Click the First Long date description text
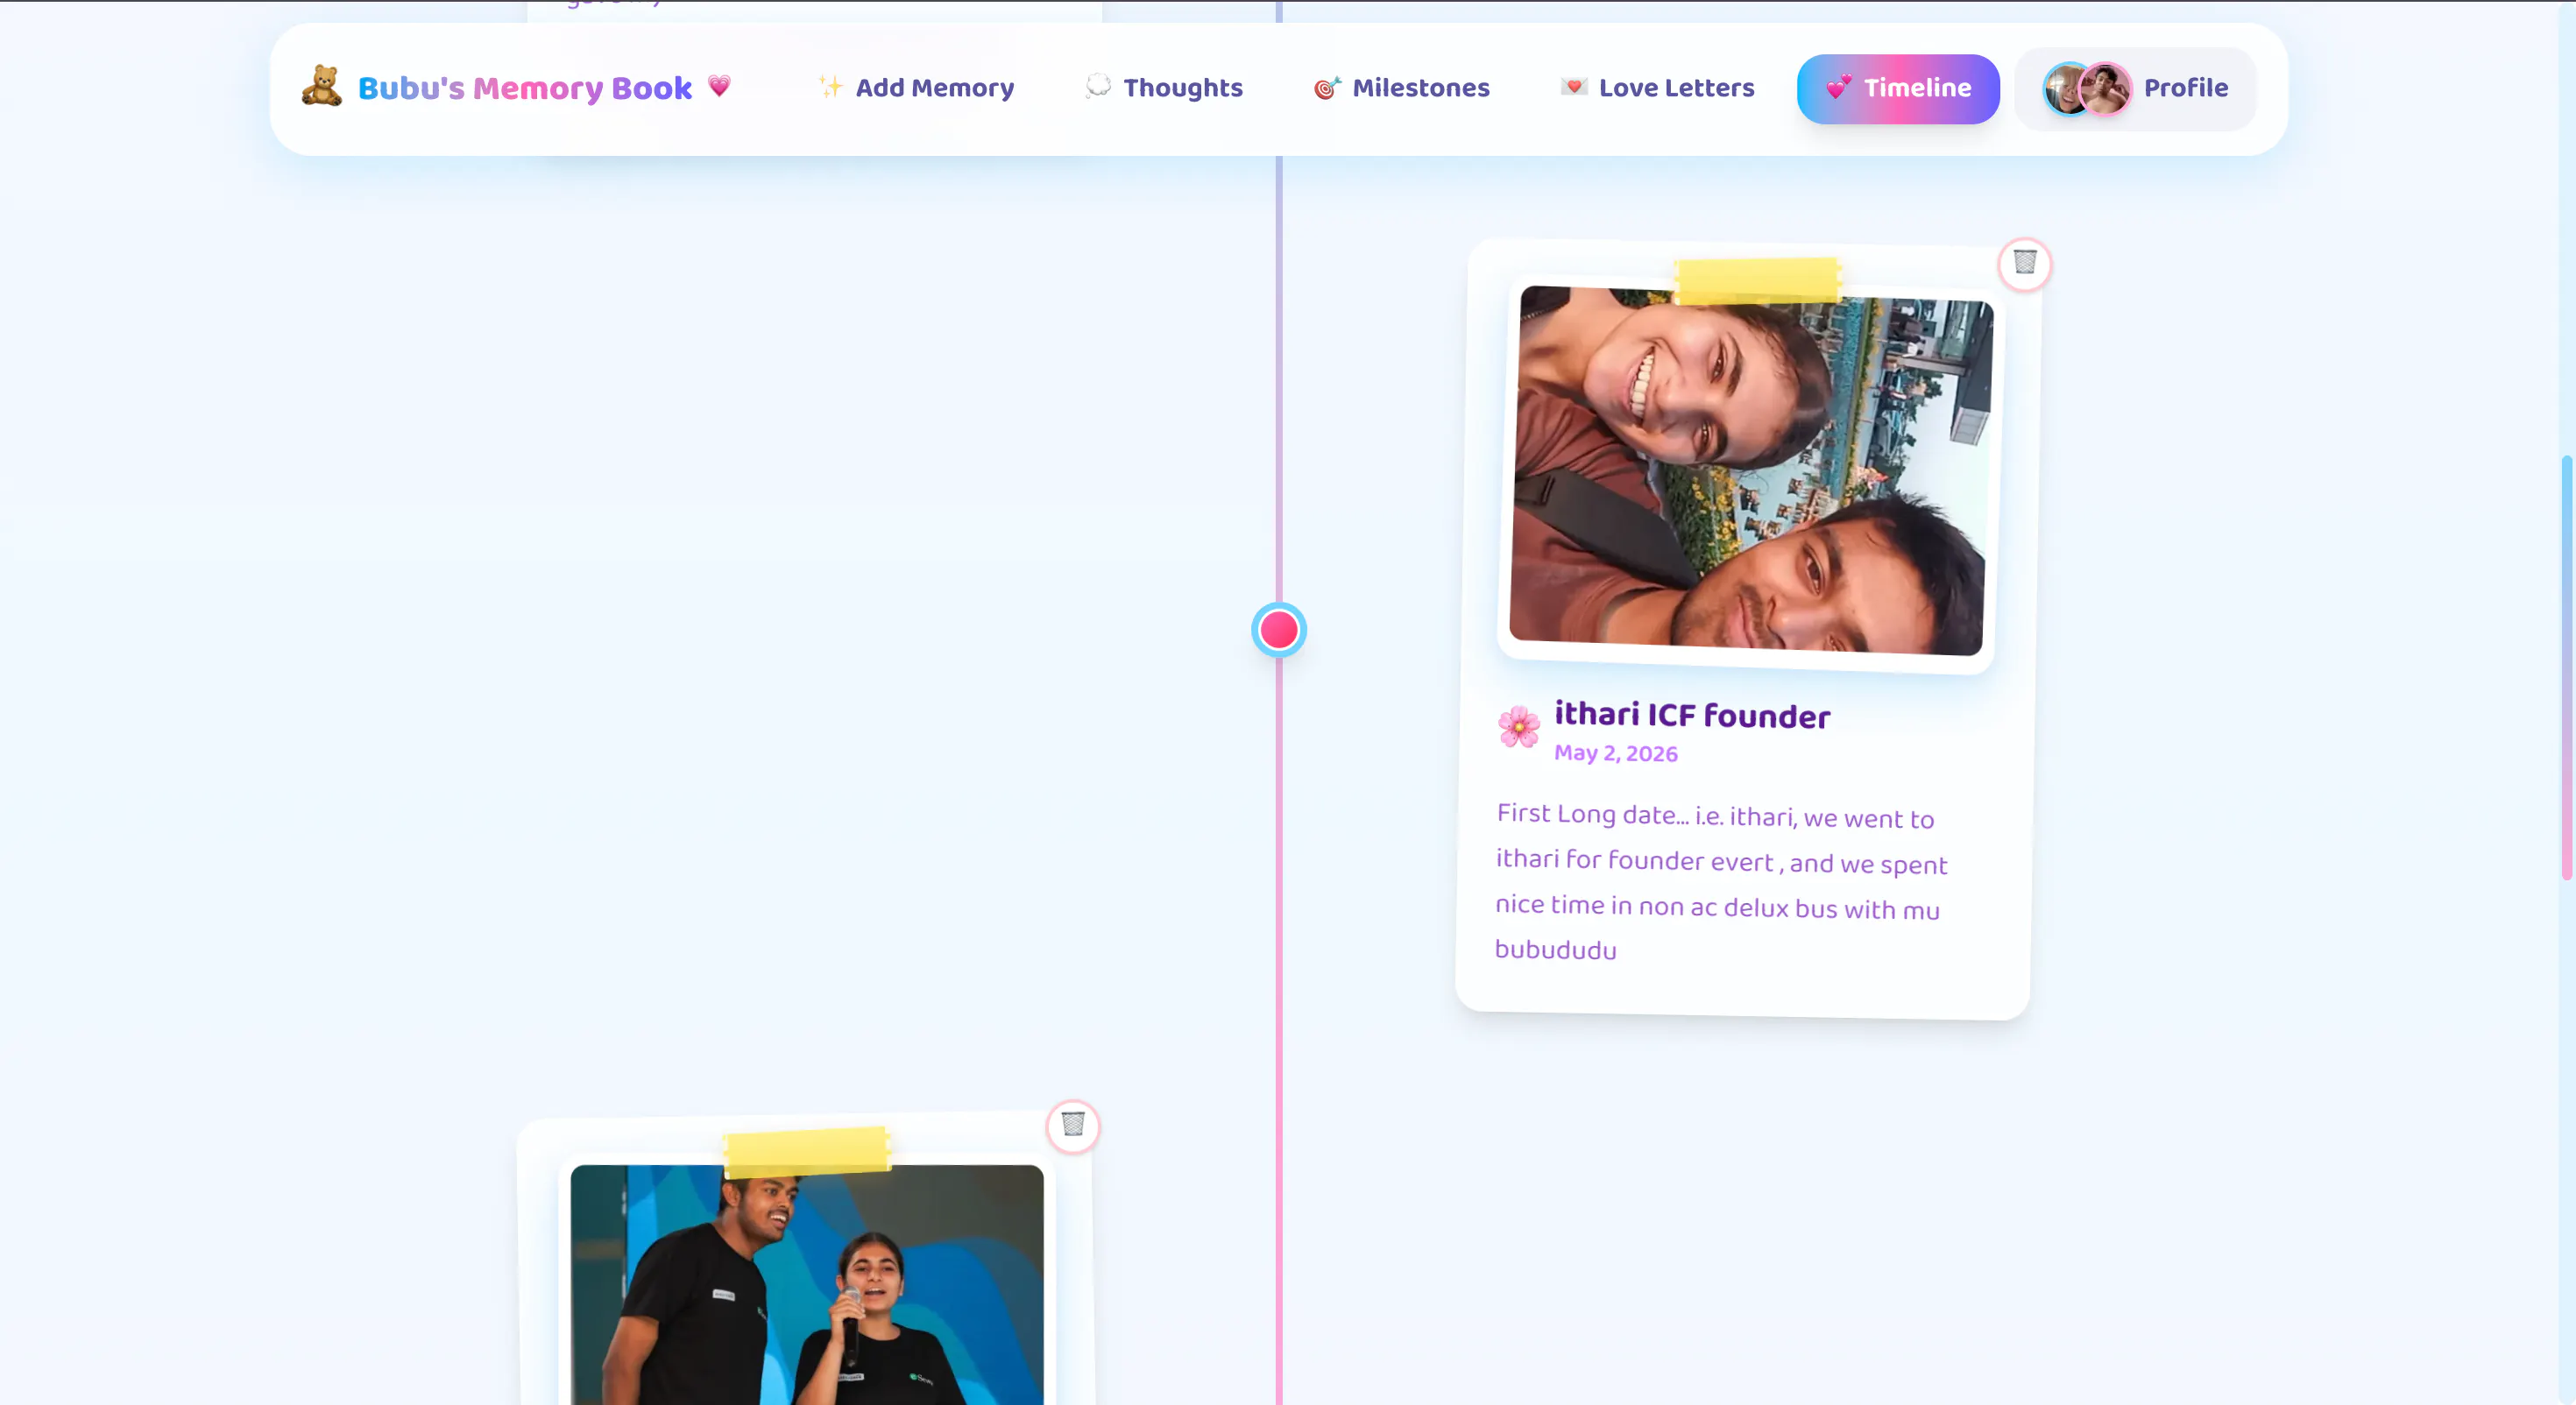The image size is (2576, 1405). coord(1720,882)
